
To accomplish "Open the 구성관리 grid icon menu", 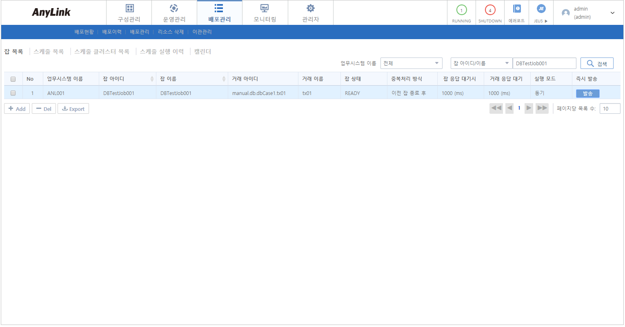I will click(x=129, y=9).
